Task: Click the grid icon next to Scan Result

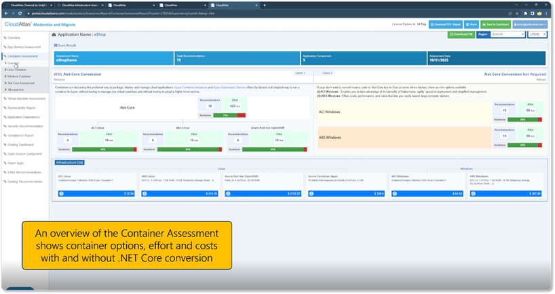Action: click(x=56, y=45)
